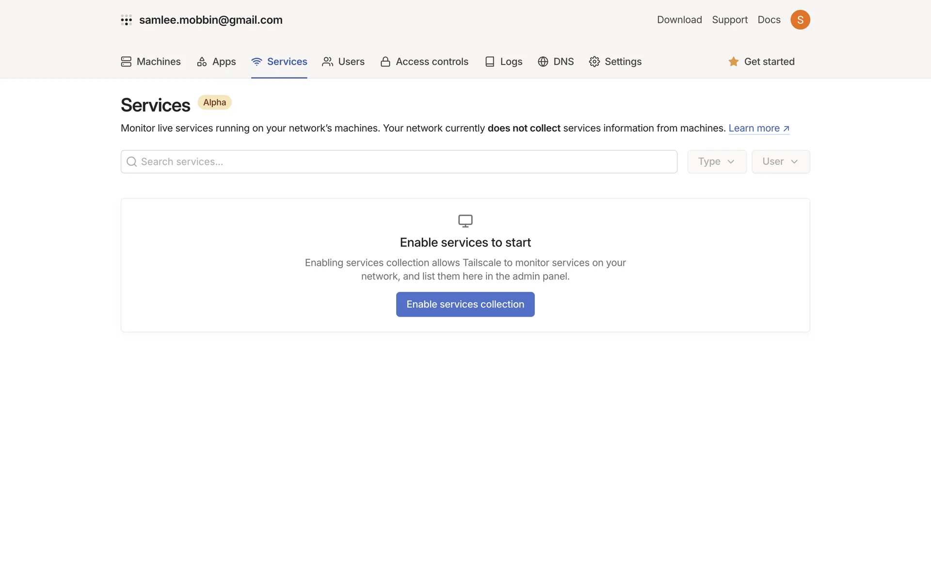Click the Tailscale dots logo icon

(127, 20)
